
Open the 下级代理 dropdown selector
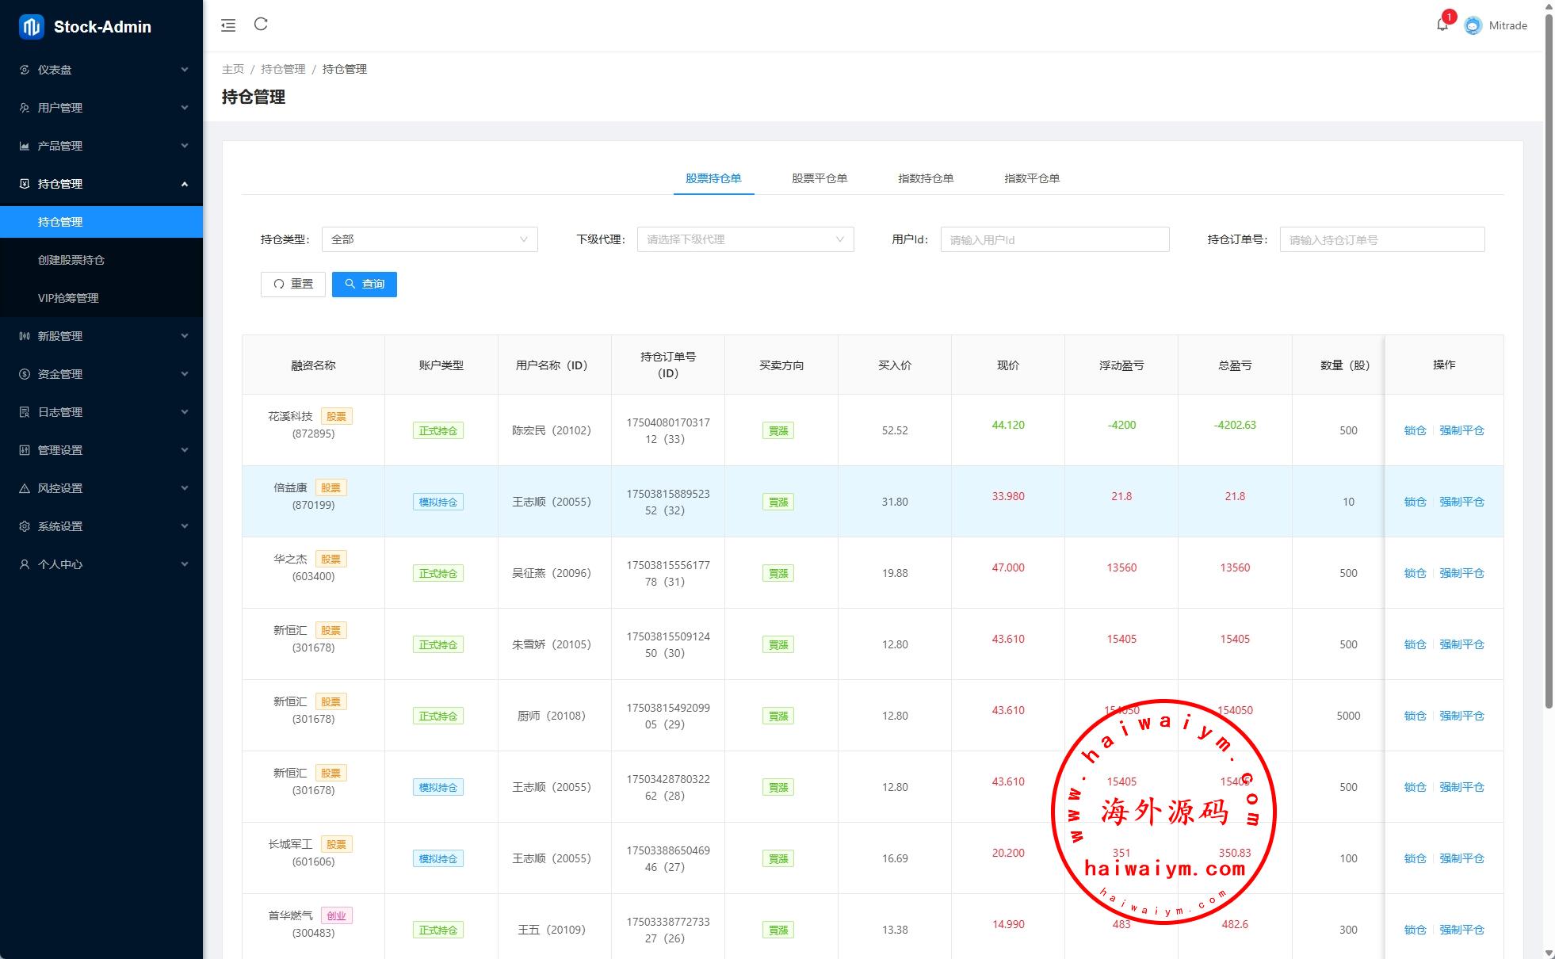point(744,239)
